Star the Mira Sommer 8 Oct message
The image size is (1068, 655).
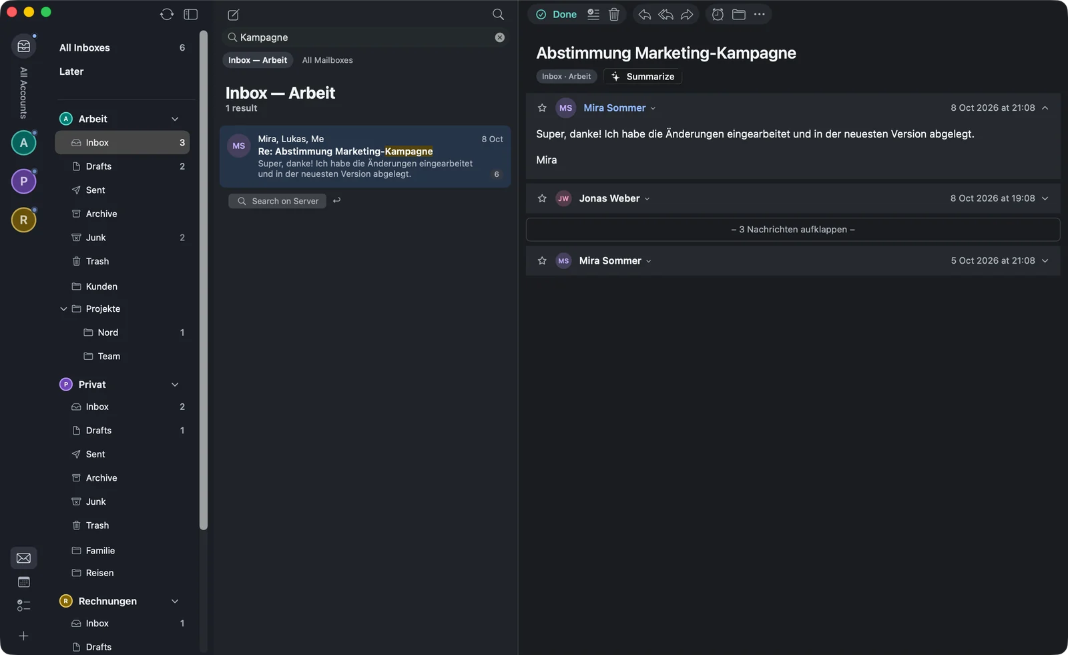[542, 107]
